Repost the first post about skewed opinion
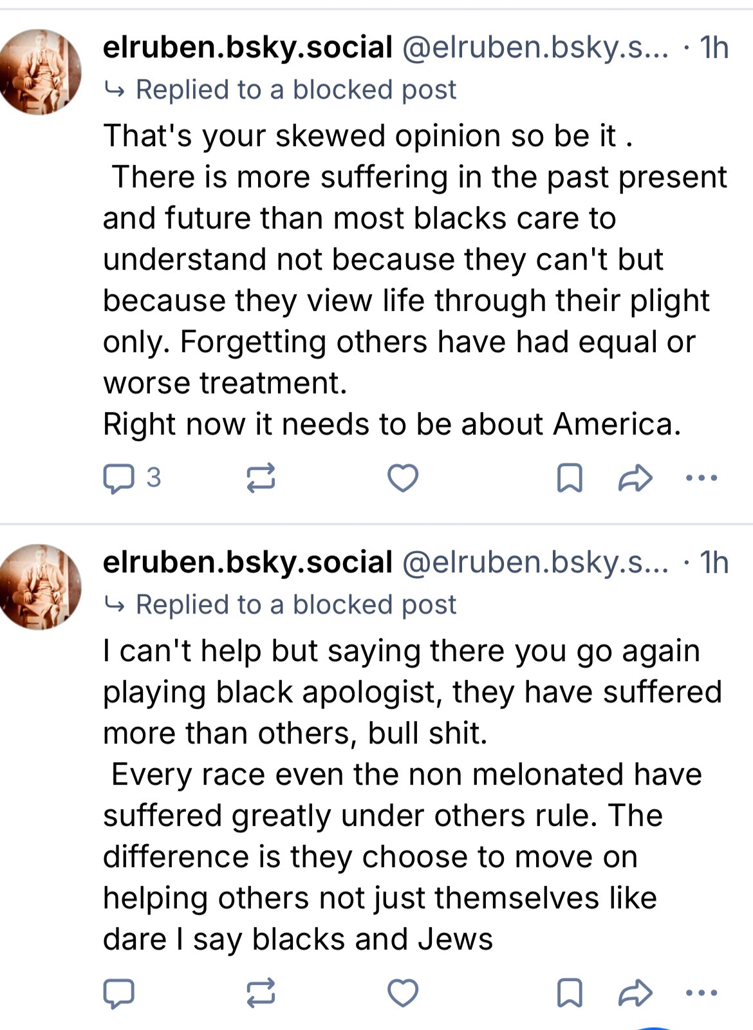The height and width of the screenshot is (1030, 753). 261,478
